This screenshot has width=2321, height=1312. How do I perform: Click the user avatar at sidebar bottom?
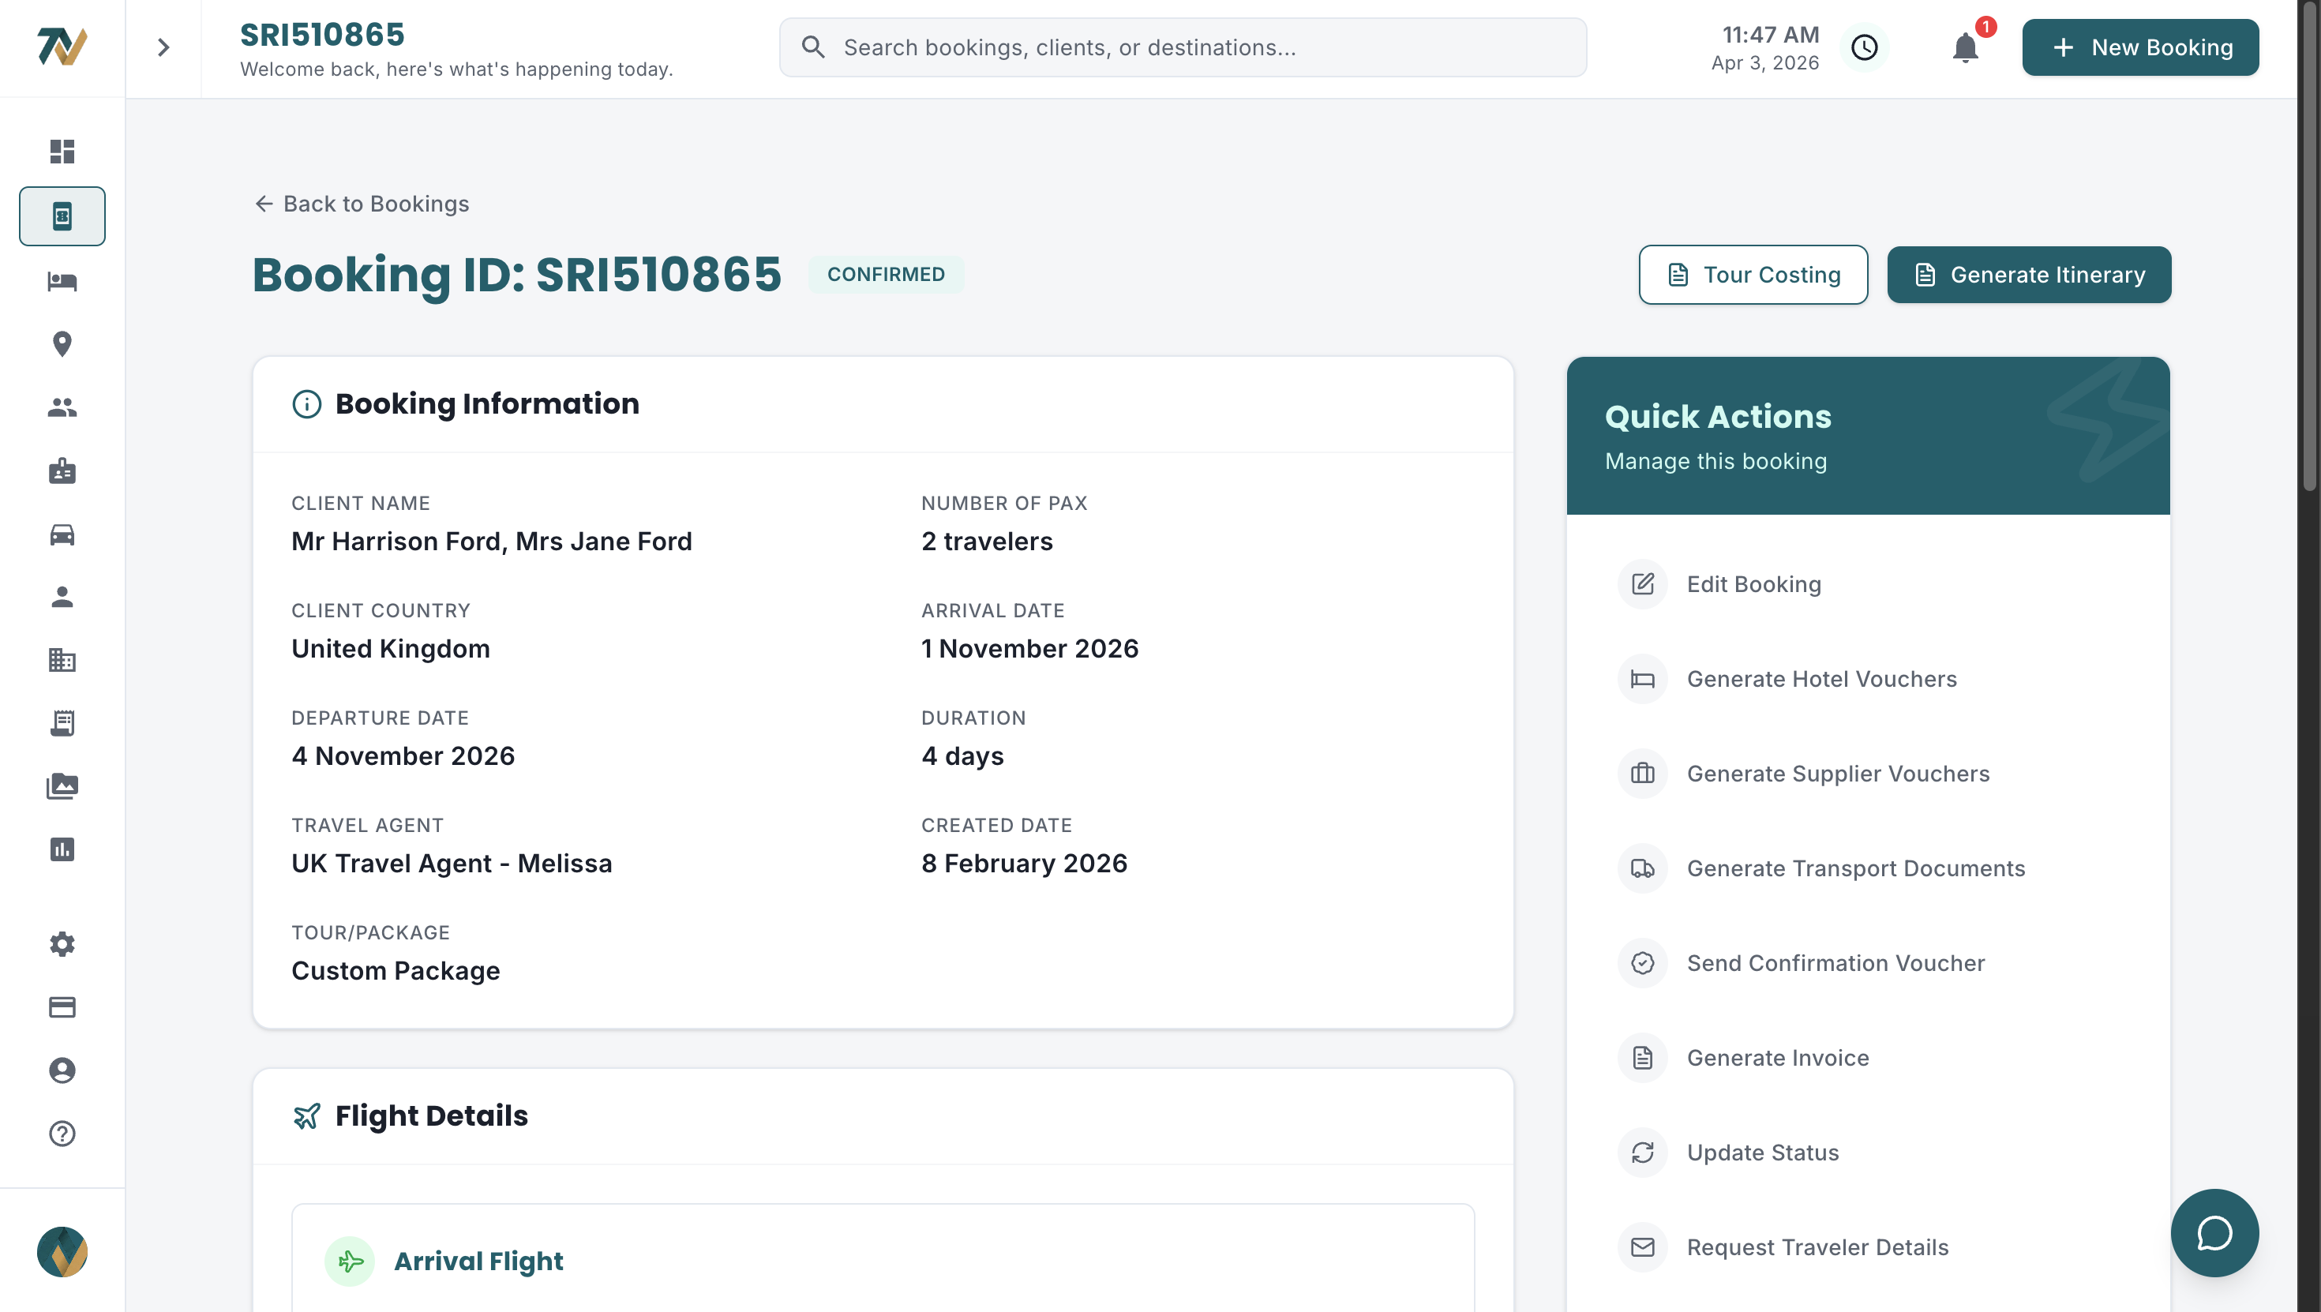[62, 1252]
